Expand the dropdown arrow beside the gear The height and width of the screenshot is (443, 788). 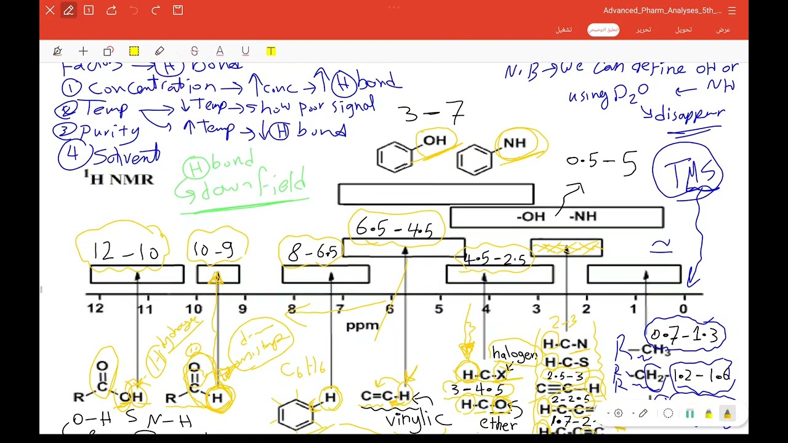609,413
